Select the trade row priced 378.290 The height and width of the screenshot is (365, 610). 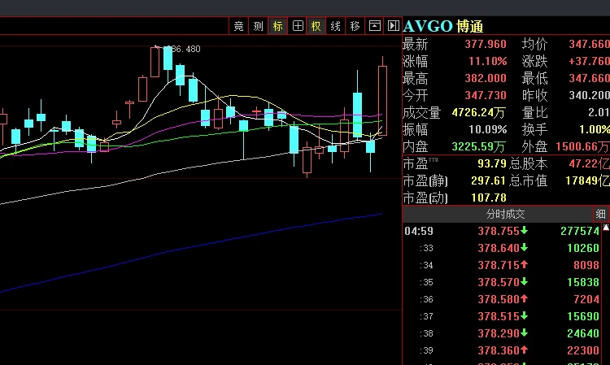(504, 333)
